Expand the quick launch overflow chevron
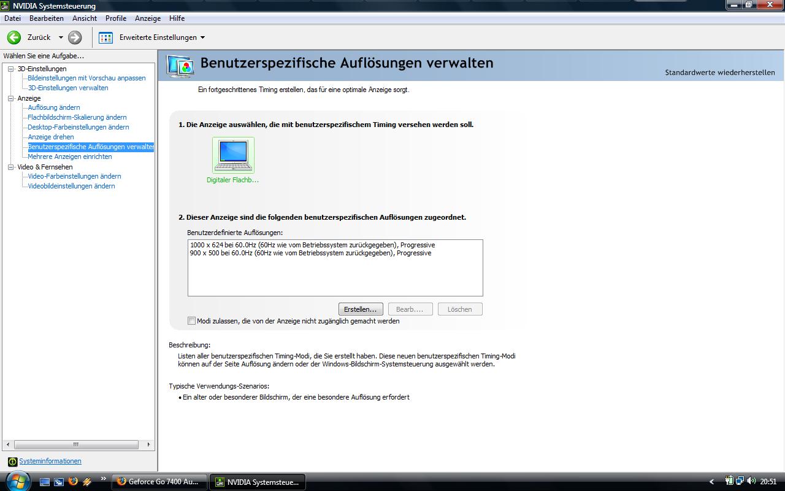The height and width of the screenshot is (491, 785). [x=103, y=479]
